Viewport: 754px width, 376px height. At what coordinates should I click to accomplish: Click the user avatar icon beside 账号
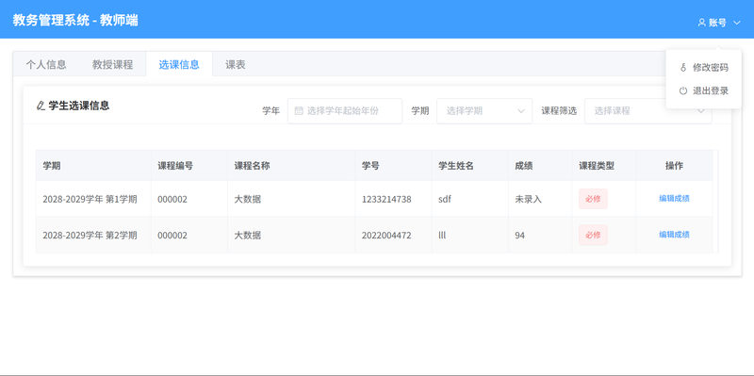tap(701, 23)
